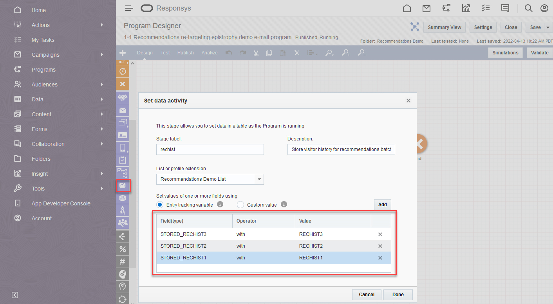
Task: Open the user account profile icon
Action: pyautogui.click(x=544, y=8)
